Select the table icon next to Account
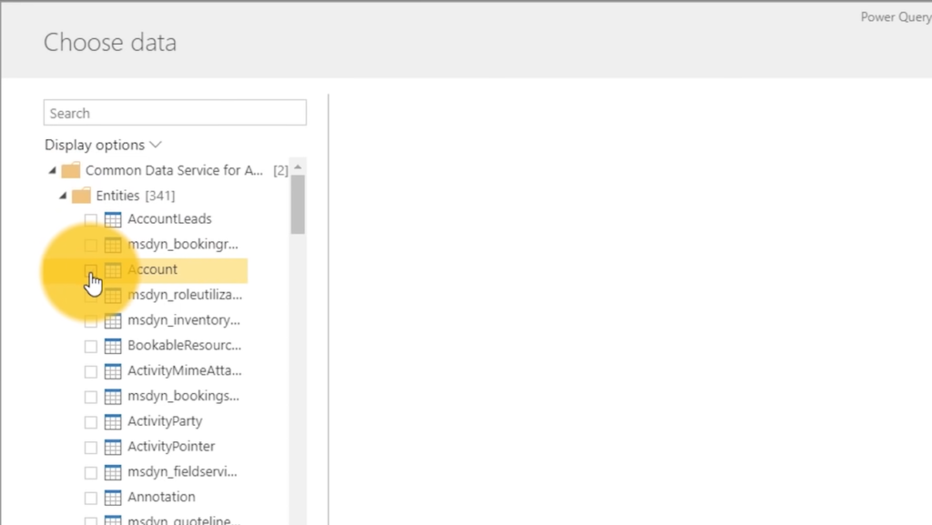The width and height of the screenshot is (932, 525). [x=112, y=269]
